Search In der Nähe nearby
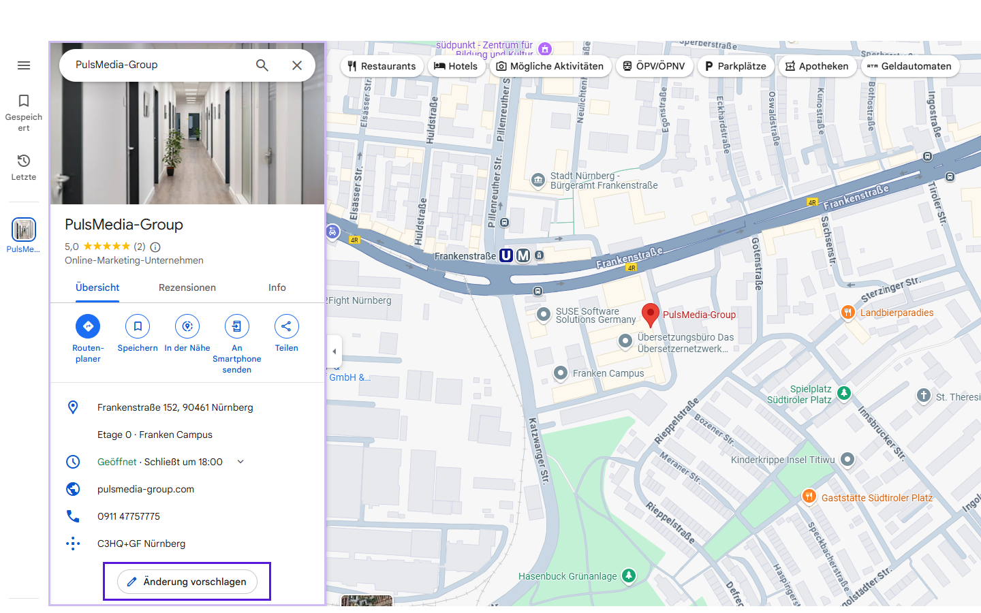The width and height of the screenshot is (981, 613). (187, 327)
